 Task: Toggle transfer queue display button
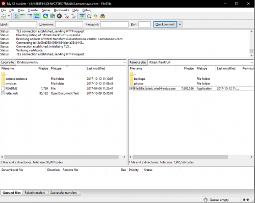(x=37, y=16)
